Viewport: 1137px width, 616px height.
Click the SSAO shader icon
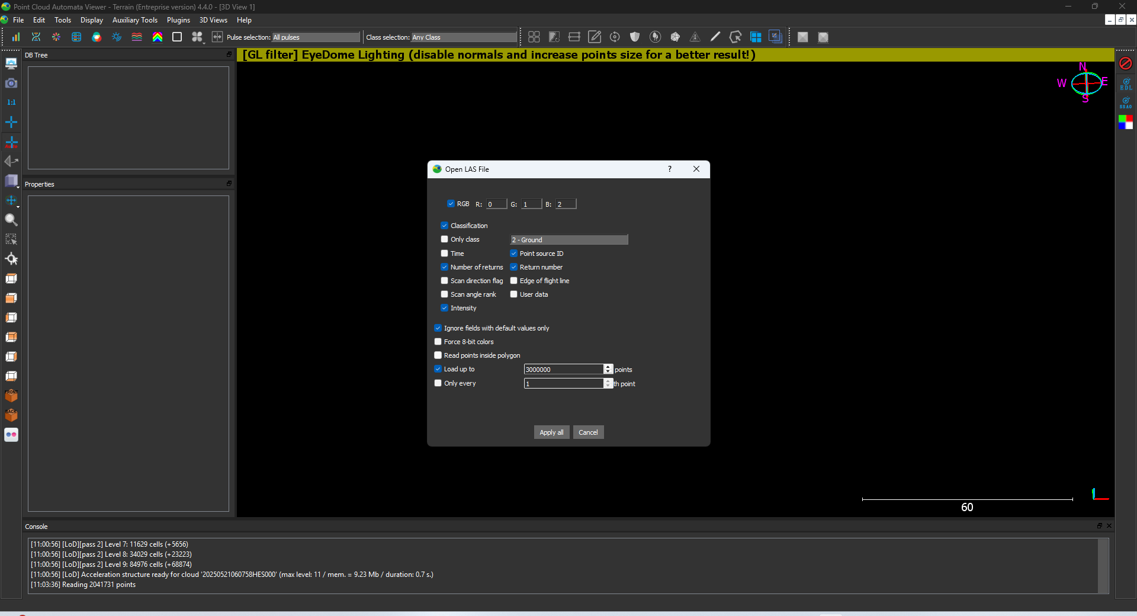[1125, 103]
